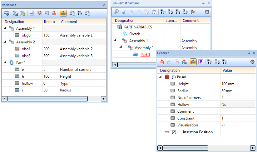Toggle highlighted orange table button in Variables toolbar
Image resolution: width=257 pixels, height=152 pixels.
coord(63,13)
